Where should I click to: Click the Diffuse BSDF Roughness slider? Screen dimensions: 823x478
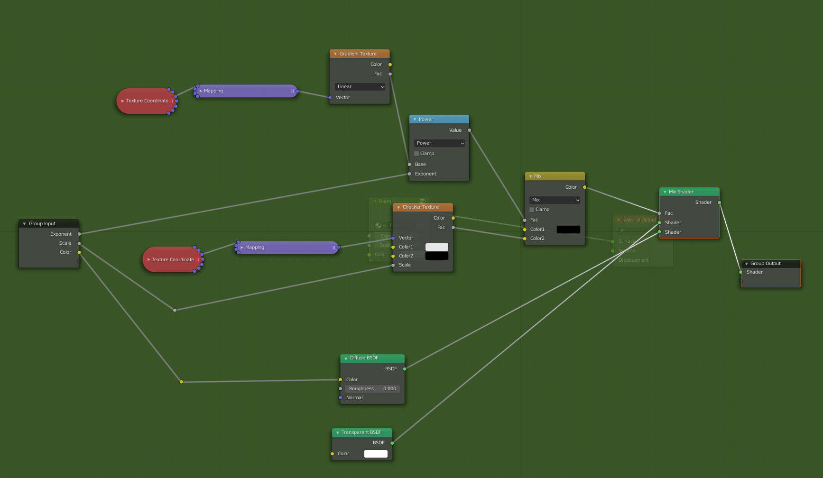[372, 389]
